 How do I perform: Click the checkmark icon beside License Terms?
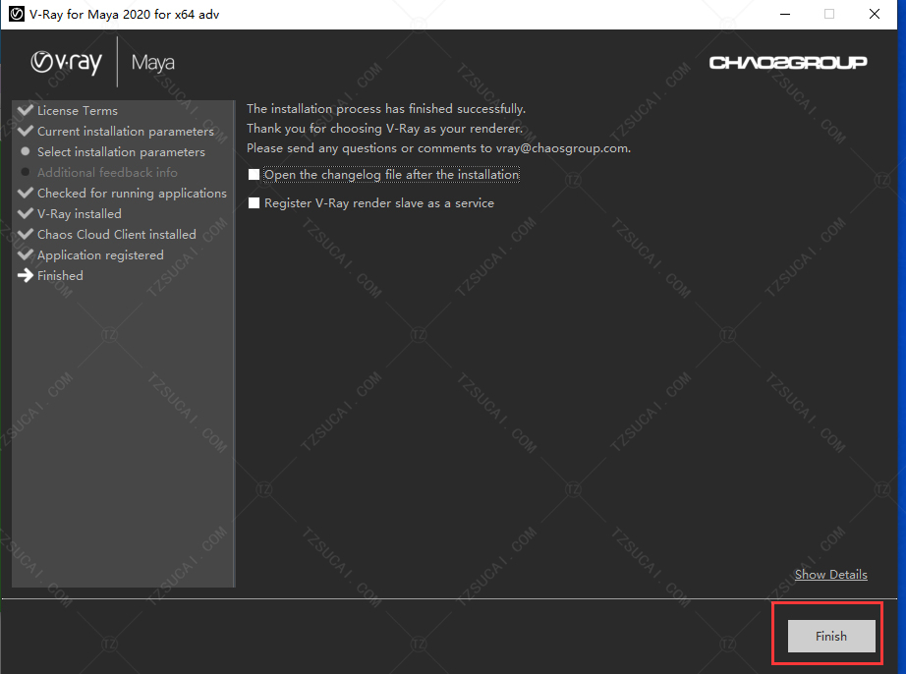tap(26, 110)
